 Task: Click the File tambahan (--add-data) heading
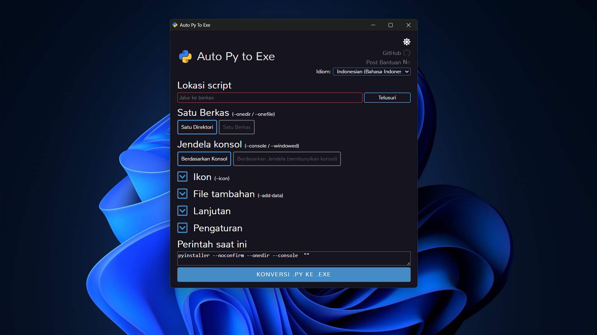click(x=238, y=194)
